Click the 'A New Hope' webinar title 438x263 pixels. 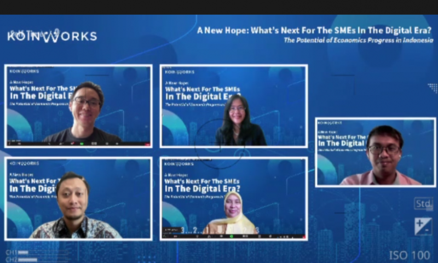[x=314, y=31]
